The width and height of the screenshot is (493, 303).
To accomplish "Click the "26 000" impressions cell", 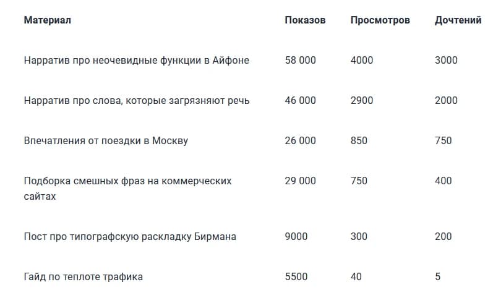I will [300, 141].
